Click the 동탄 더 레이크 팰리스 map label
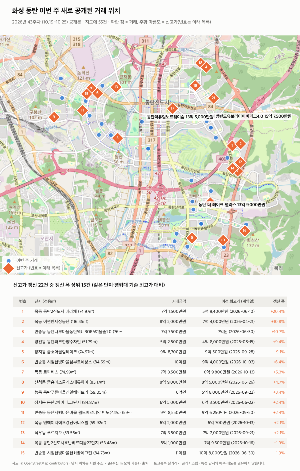 pyautogui.click(x=232, y=204)
